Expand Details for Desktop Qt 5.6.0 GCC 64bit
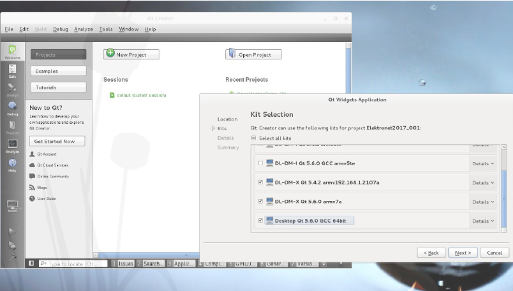Screen dimensions: 513x291 483,221
